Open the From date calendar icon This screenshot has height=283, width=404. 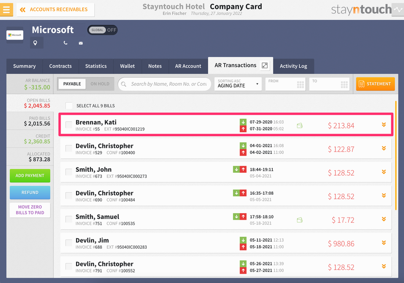(x=300, y=84)
